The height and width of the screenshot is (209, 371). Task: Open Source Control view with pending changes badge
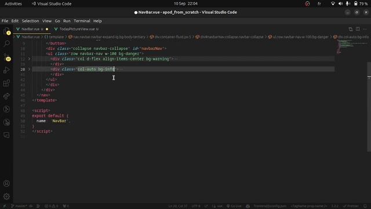pyautogui.click(x=6, y=57)
